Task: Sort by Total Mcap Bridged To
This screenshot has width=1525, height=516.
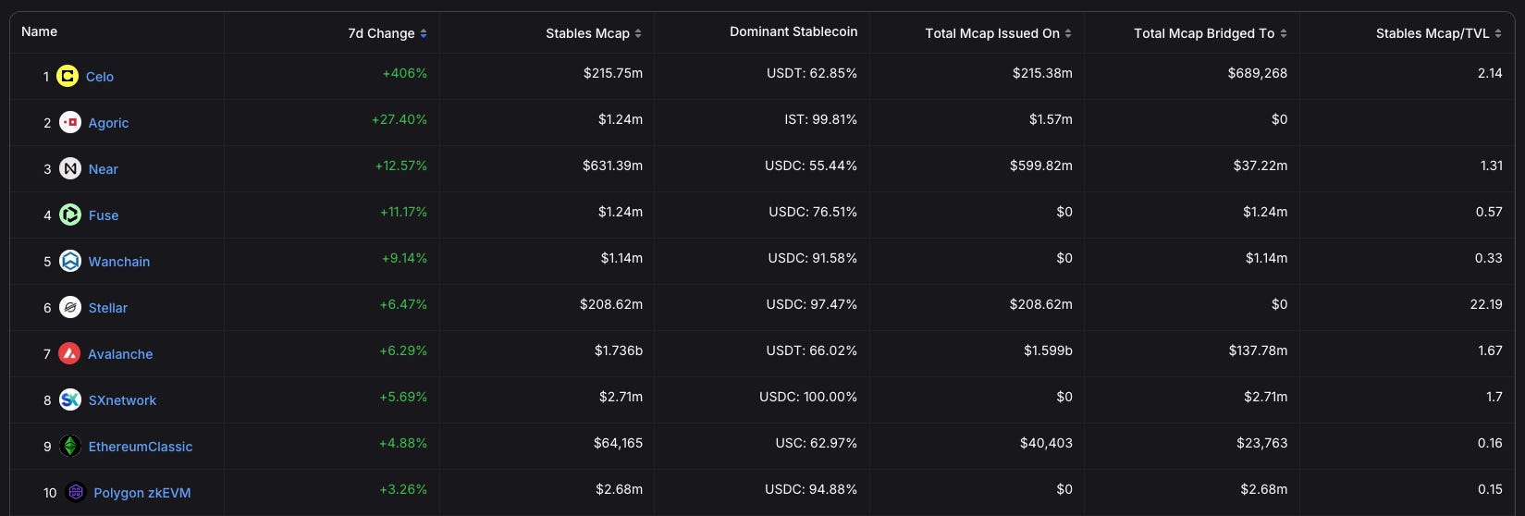Action: click(x=1210, y=33)
